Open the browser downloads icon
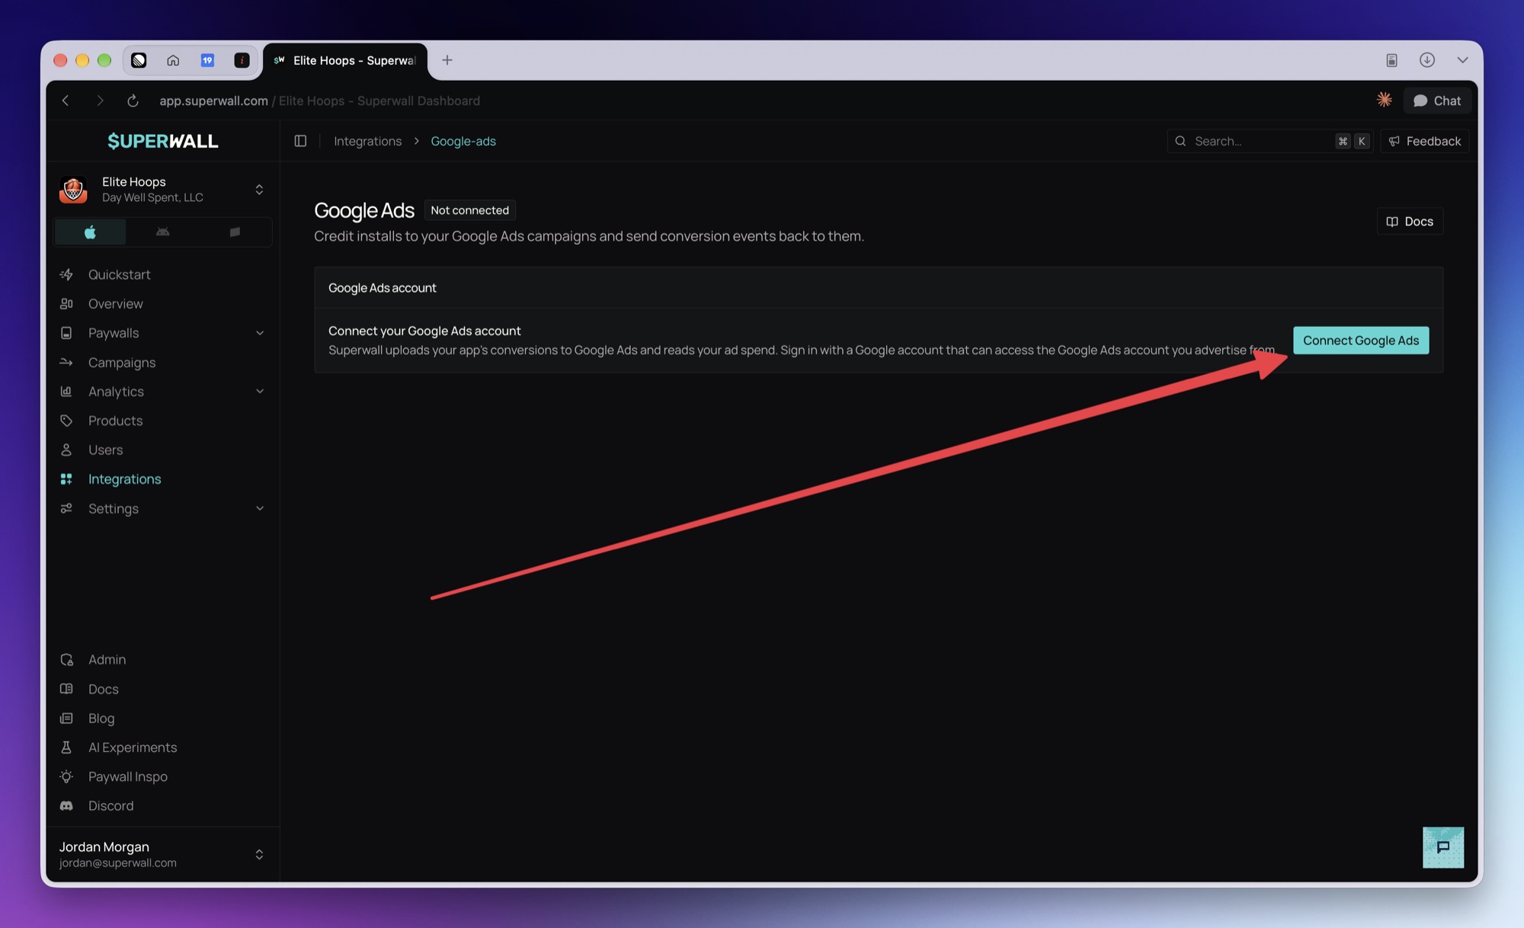The width and height of the screenshot is (1524, 928). click(1427, 60)
